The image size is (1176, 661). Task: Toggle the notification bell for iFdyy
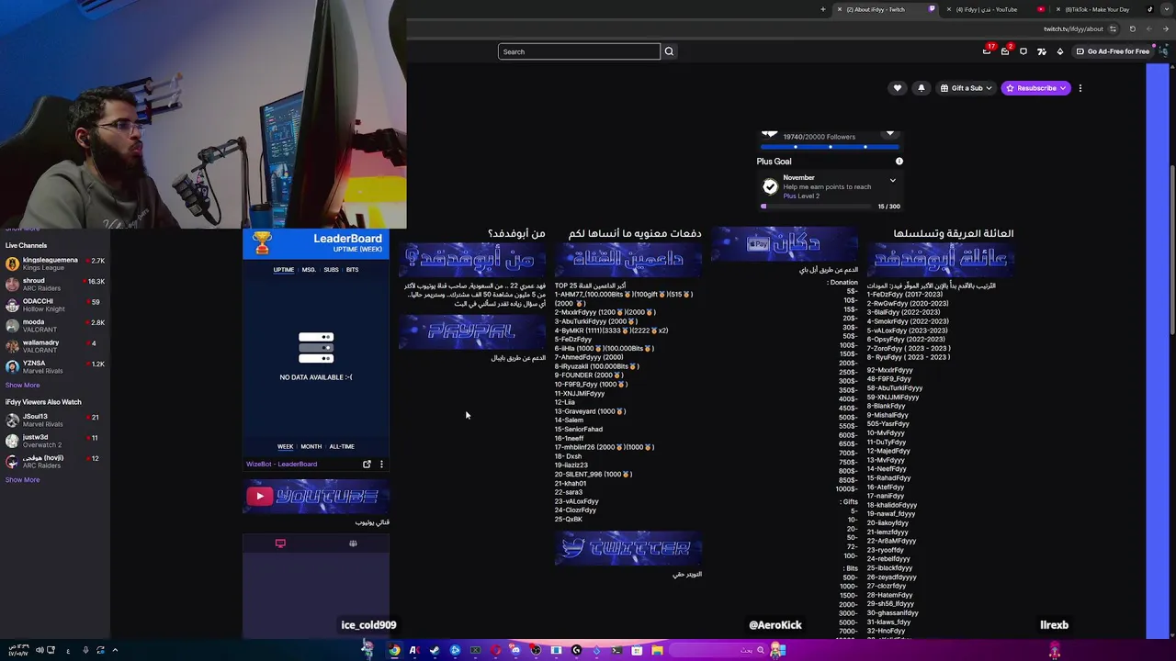922,88
